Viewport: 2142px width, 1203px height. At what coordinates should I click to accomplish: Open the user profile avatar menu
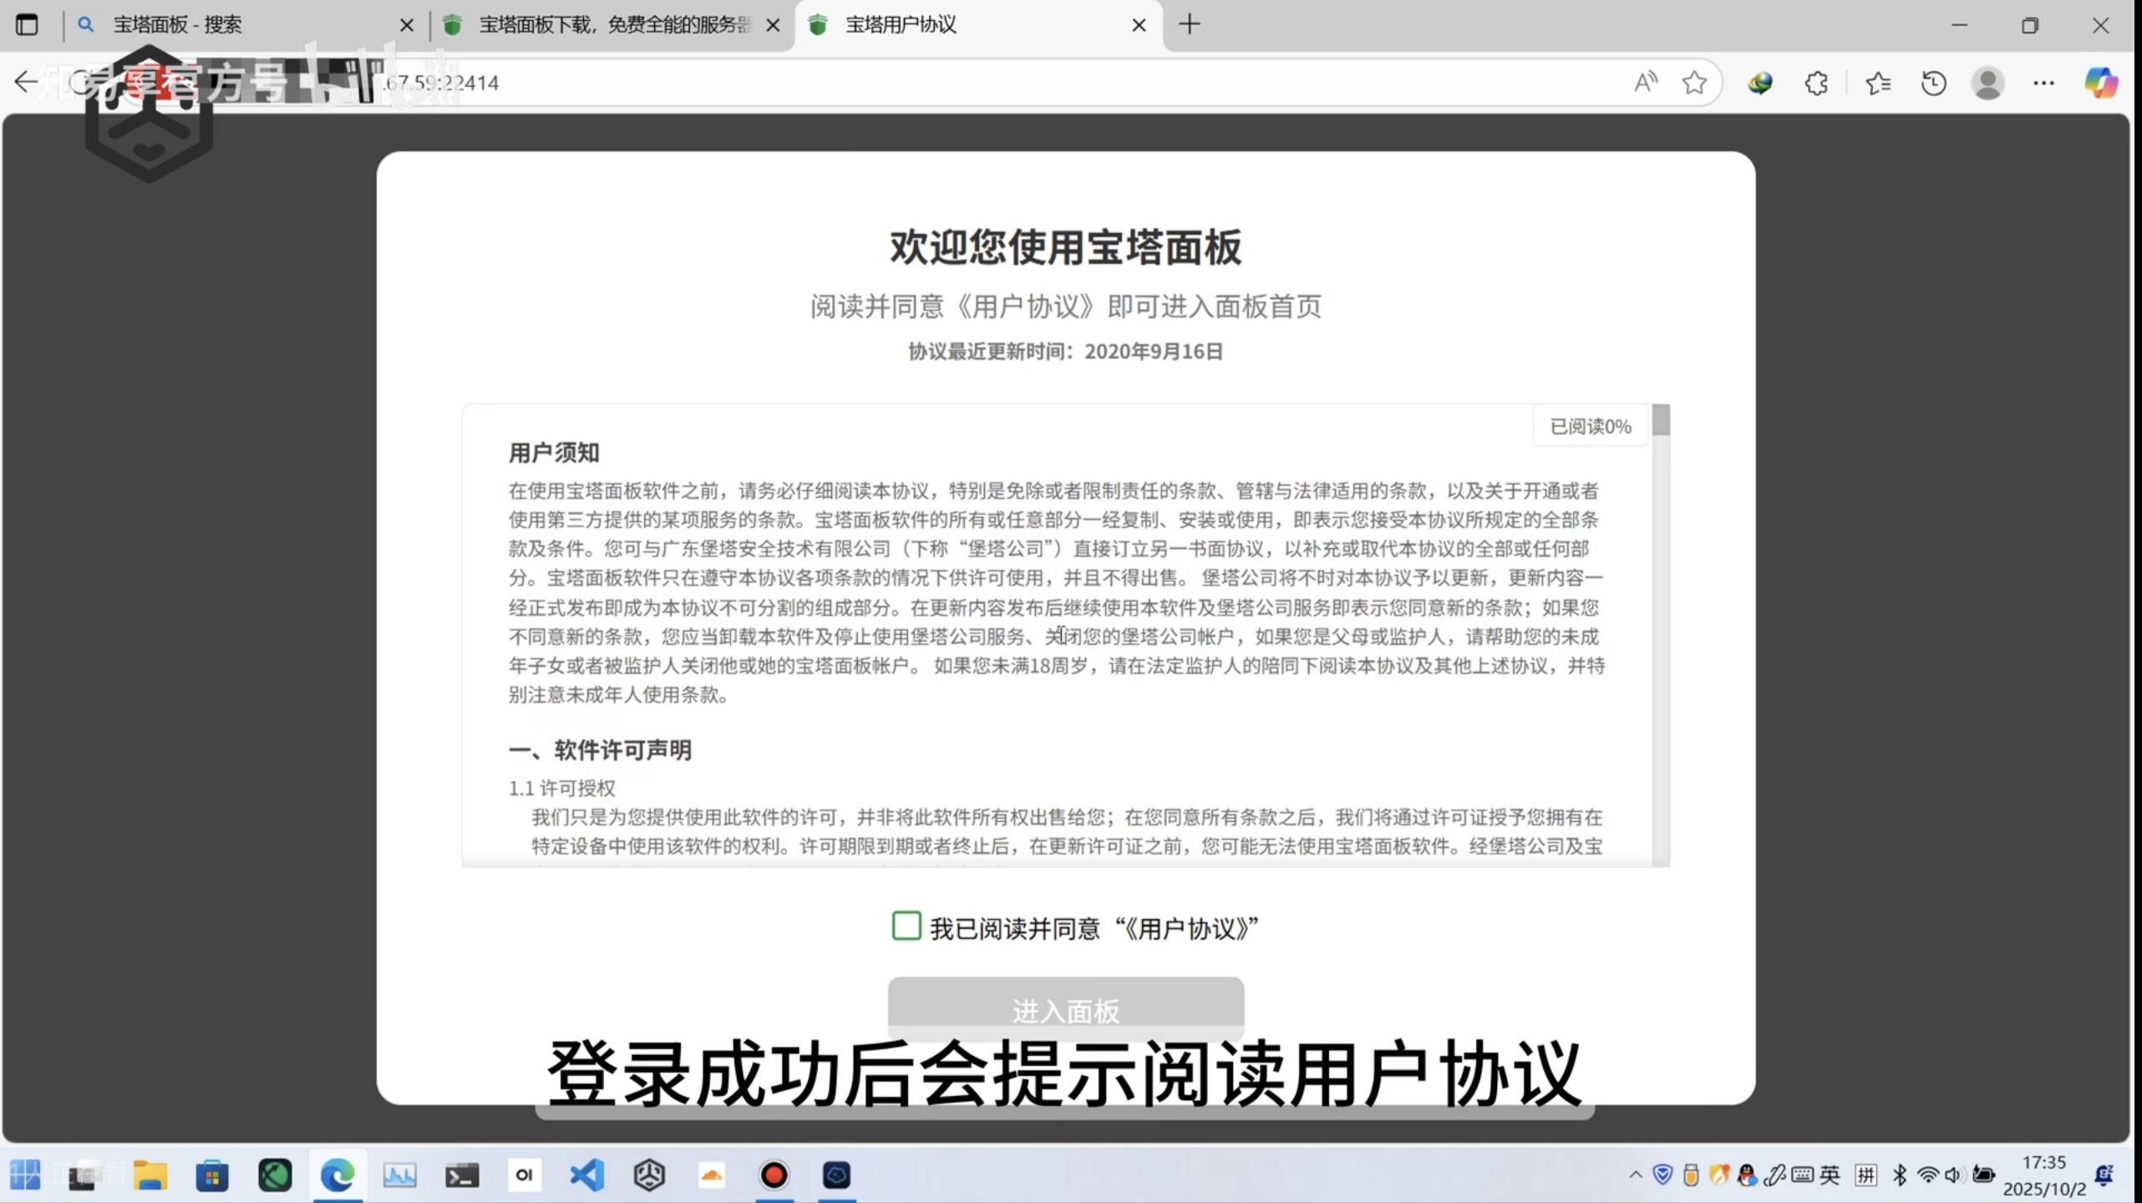point(1987,83)
